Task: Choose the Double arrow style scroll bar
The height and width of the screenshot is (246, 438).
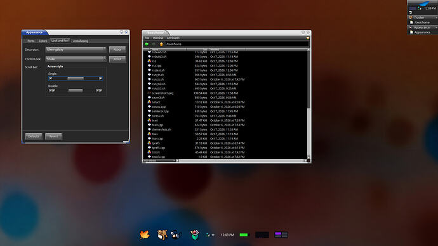Action: pos(76,91)
